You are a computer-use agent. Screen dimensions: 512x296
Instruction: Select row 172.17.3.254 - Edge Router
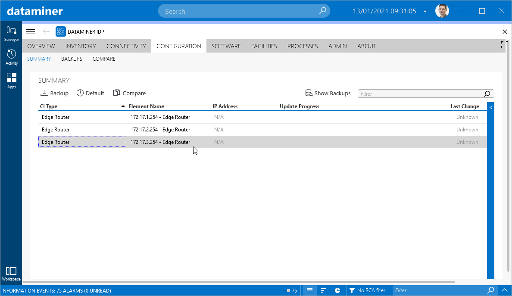262,142
